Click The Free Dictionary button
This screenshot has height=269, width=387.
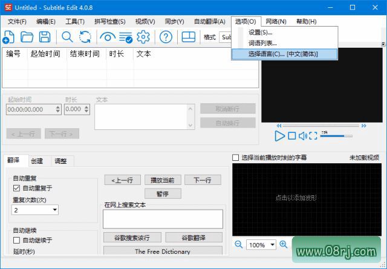163,251
